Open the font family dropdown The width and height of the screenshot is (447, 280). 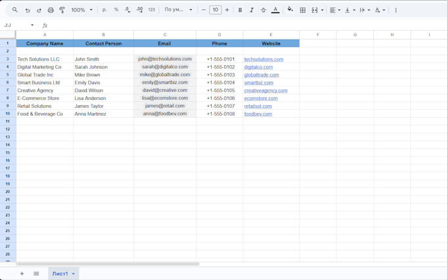pyautogui.click(x=178, y=10)
